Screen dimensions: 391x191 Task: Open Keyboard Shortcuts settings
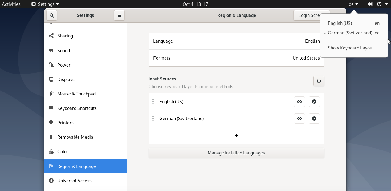pos(77,108)
